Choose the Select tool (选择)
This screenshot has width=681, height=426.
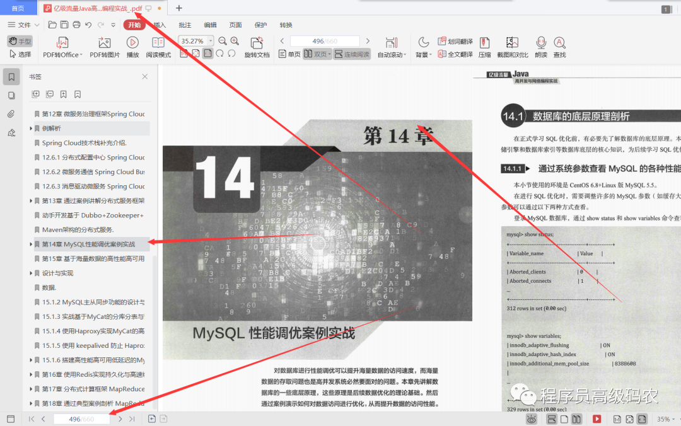20,54
